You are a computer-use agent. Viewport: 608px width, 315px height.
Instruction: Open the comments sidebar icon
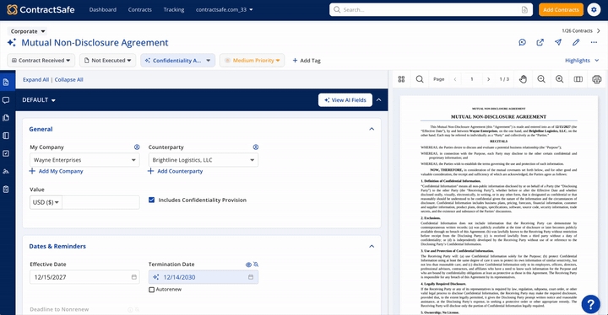point(6,100)
